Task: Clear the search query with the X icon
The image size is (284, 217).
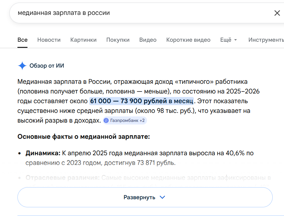Action: coord(277,13)
